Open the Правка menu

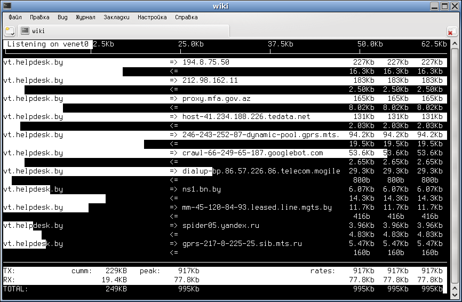(x=39, y=17)
